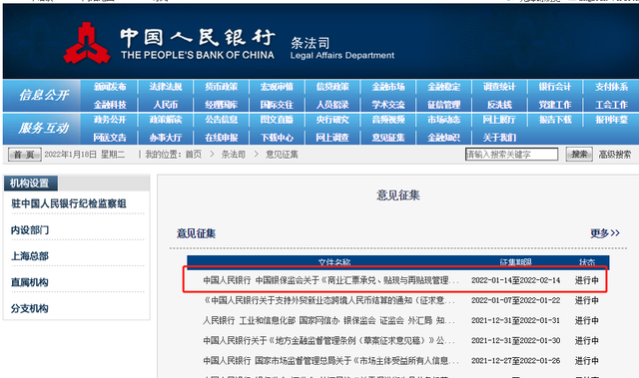Open the 音频视频 menu item
This screenshot has height=378, width=639.
point(388,120)
